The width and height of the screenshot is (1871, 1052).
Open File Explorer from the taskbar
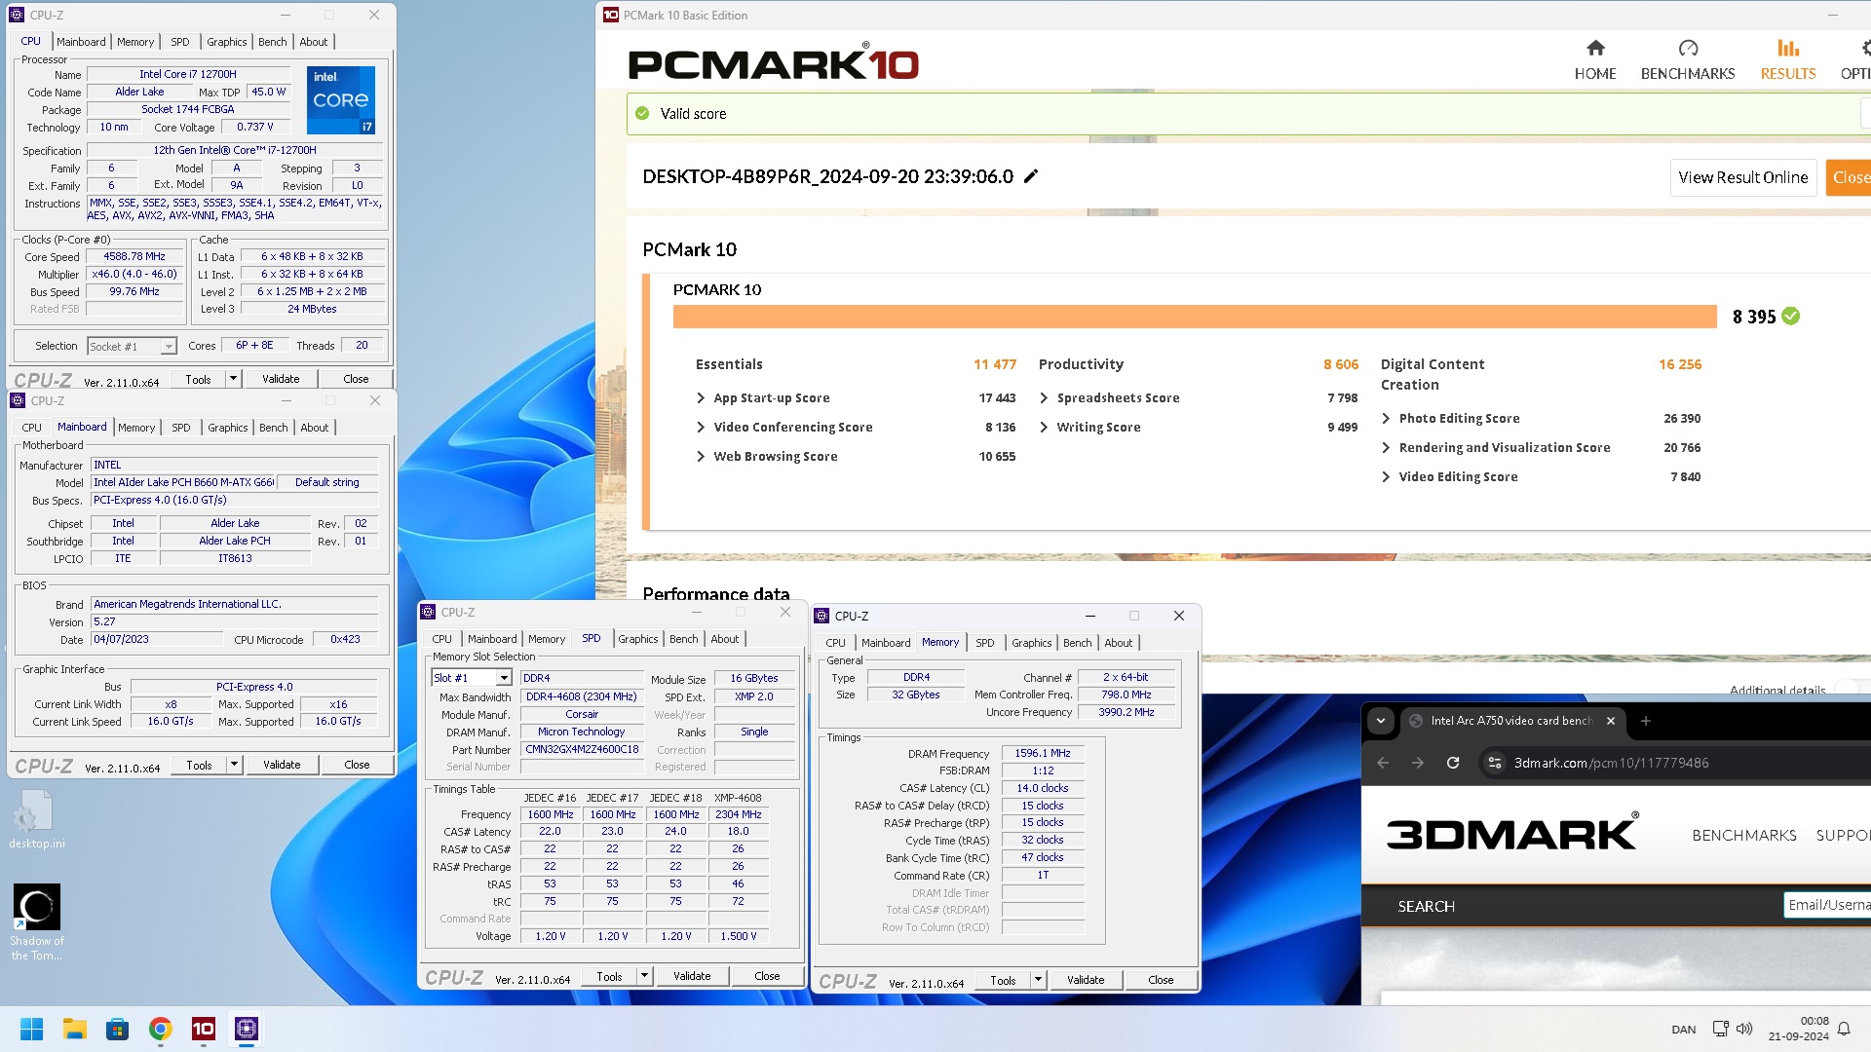pyautogui.click(x=75, y=1029)
